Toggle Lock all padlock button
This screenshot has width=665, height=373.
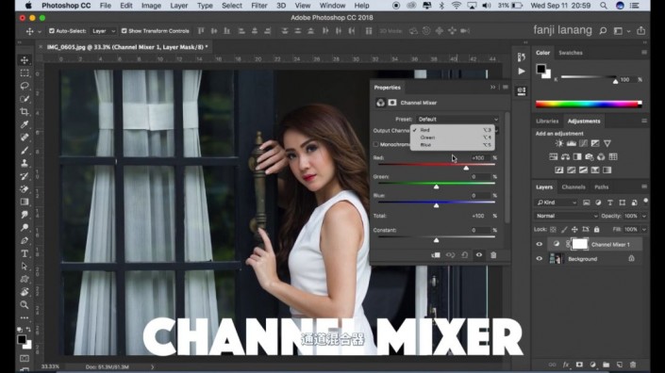[x=597, y=230]
